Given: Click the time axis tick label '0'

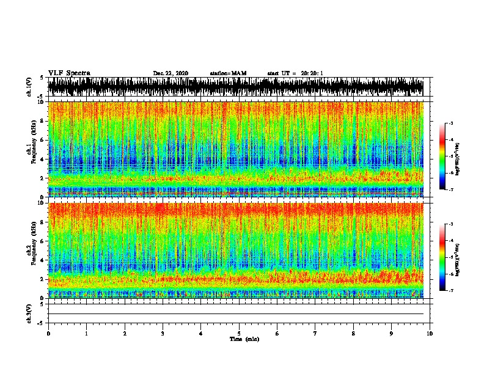Looking at the screenshot, I should tap(48, 334).
